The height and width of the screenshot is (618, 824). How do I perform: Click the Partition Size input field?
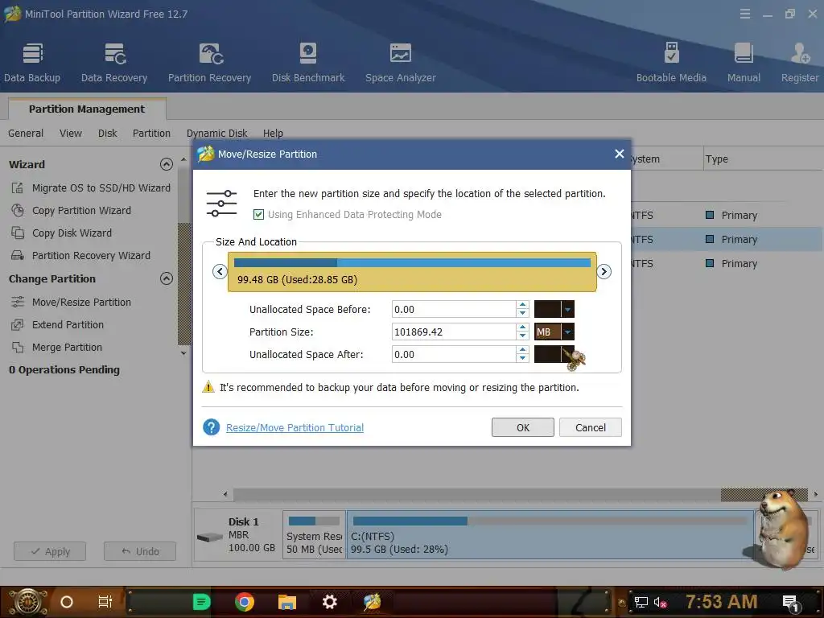point(454,332)
